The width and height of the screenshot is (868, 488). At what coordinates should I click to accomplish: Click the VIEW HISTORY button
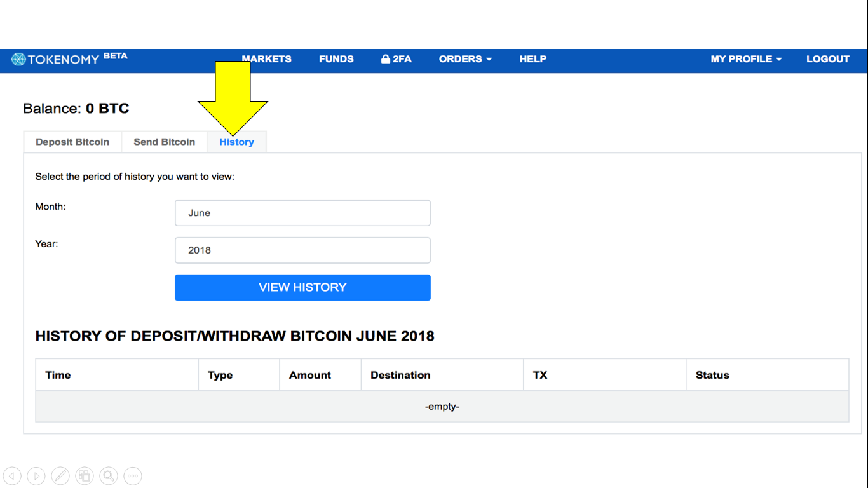[x=302, y=288]
